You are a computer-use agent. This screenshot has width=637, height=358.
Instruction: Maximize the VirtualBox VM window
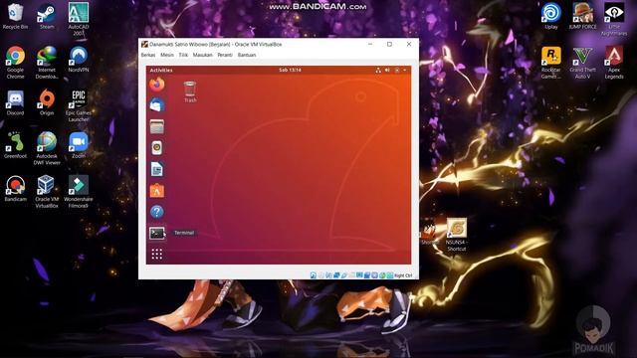[389, 44]
